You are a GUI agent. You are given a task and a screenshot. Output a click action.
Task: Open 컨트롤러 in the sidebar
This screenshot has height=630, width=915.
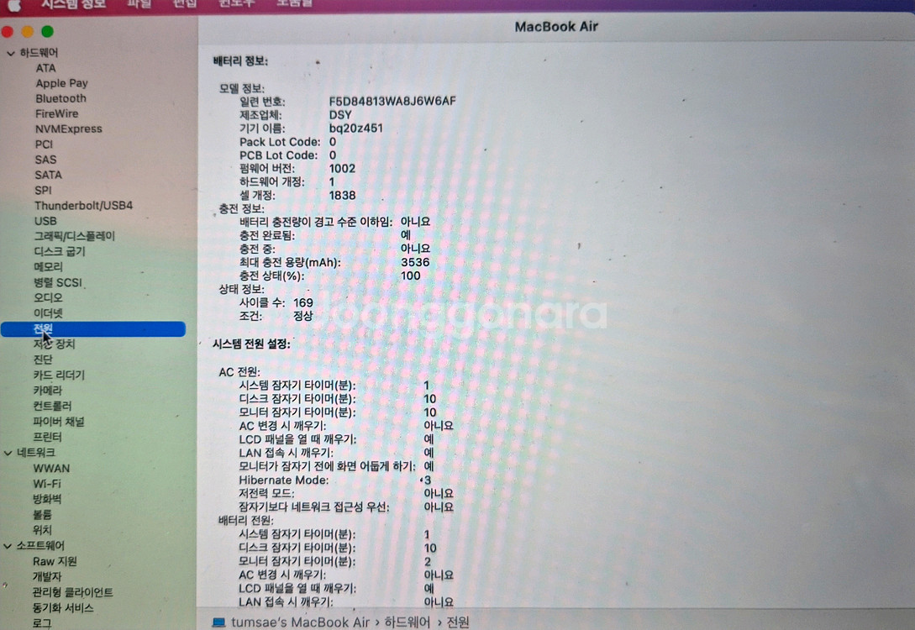(53, 406)
